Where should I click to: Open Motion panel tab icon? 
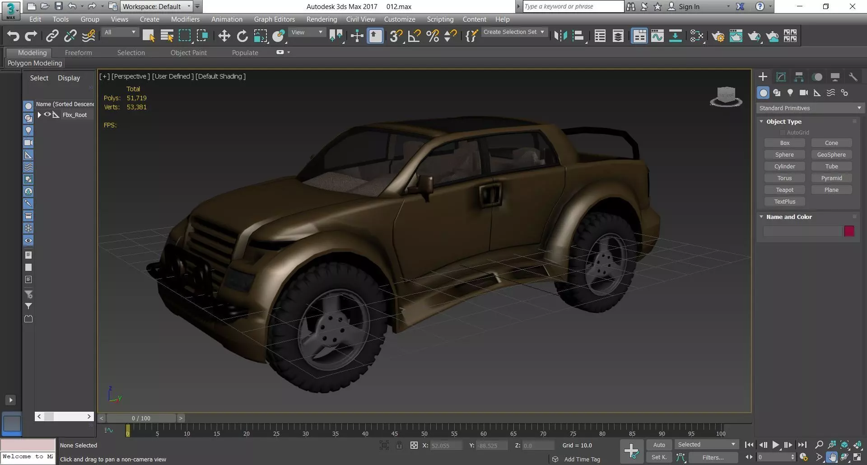point(817,77)
